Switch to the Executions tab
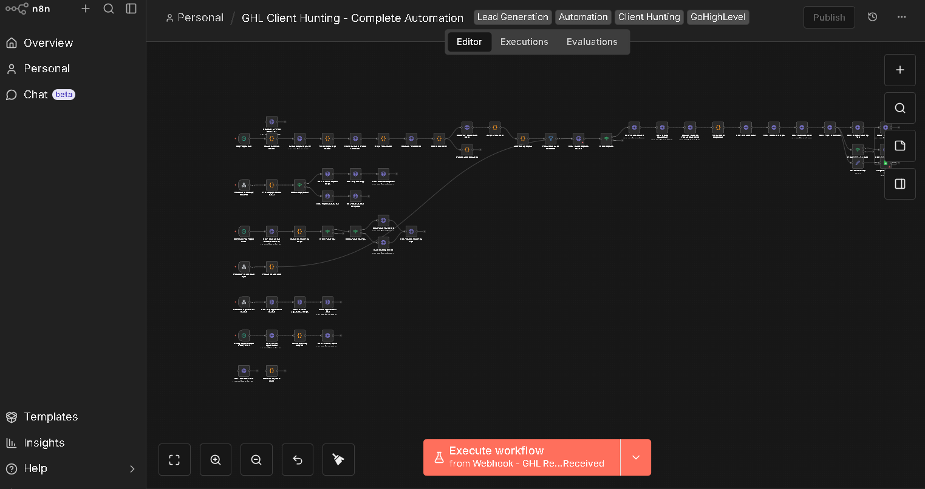The image size is (925, 489). 524,42
